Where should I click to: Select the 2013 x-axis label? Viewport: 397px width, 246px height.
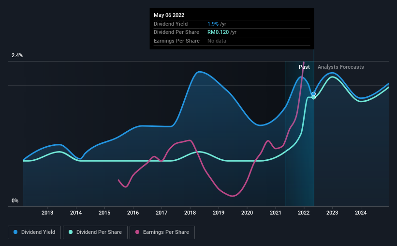pyautogui.click(x=47, y=213)
